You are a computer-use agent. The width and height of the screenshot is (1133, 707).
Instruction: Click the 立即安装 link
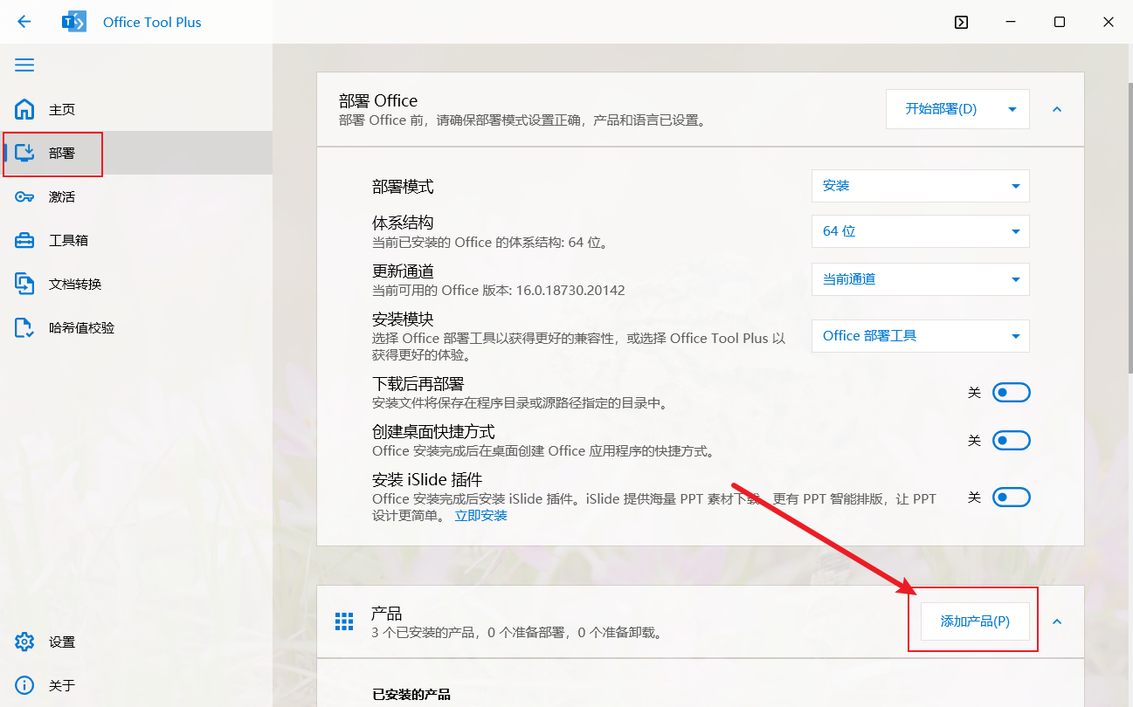(480, 515)
